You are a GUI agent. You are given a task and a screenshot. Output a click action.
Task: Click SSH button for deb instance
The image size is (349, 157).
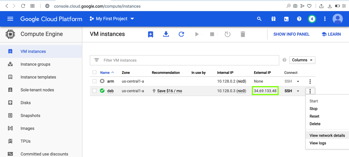tap(288, 91)
